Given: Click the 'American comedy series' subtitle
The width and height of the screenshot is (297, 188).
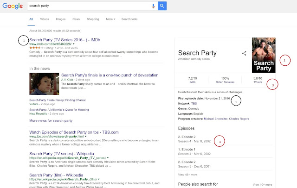Looking at the screenshot, I should point(194,59).
